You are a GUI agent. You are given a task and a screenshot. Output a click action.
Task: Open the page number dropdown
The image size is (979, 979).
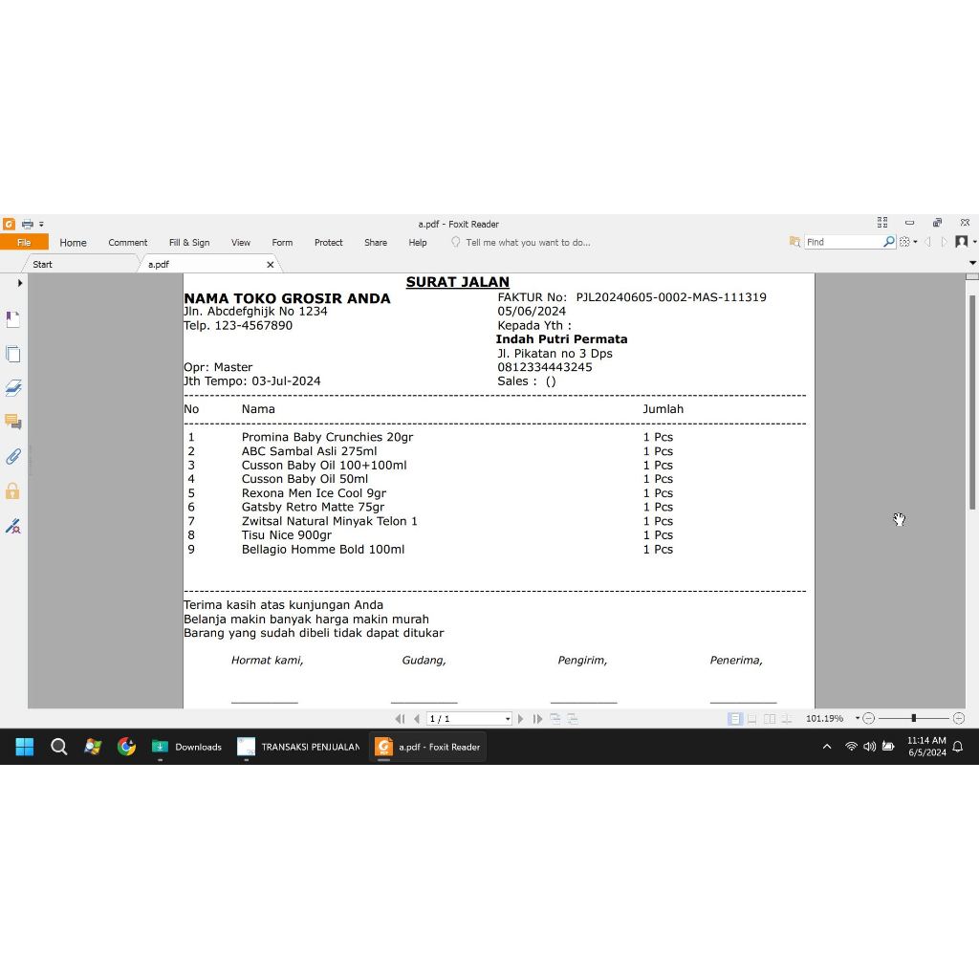pos(508,718)
